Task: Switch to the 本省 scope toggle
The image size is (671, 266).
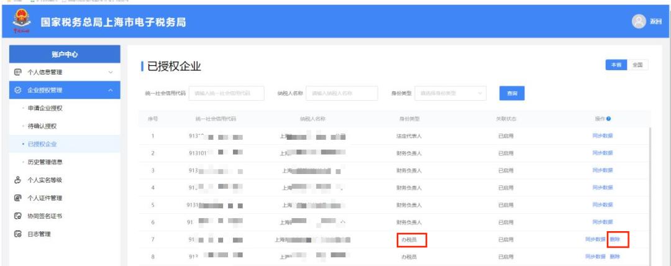Action: (618, 64)
